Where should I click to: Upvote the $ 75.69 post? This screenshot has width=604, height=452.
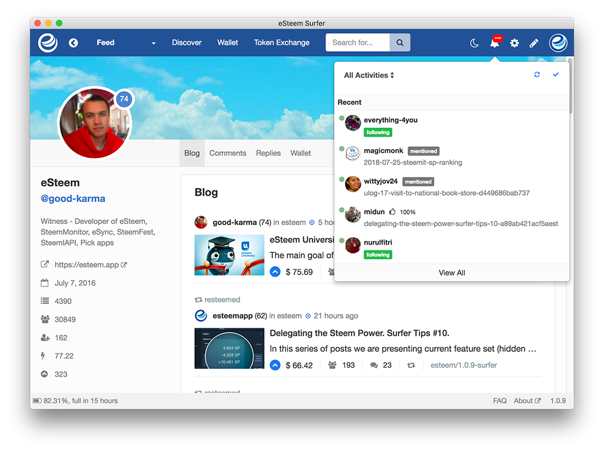click(x=275, y=272)
